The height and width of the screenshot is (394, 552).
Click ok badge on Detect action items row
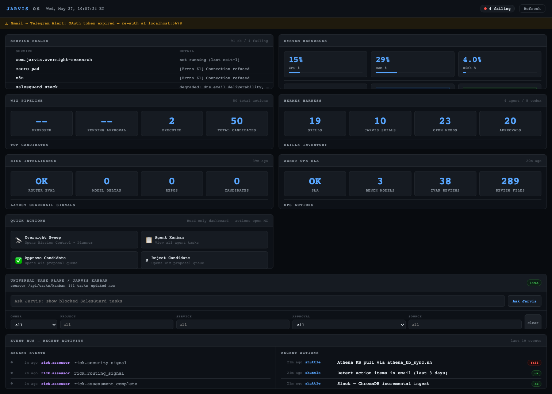point(536,373)
